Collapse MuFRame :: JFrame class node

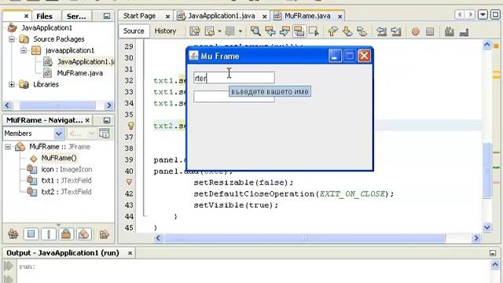pos(8,147)
